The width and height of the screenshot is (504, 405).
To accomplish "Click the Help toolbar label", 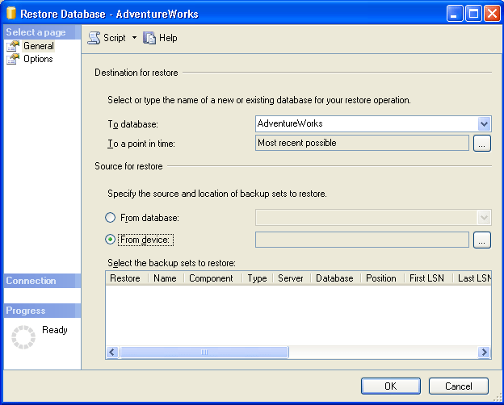I will (x=168, y=38).
